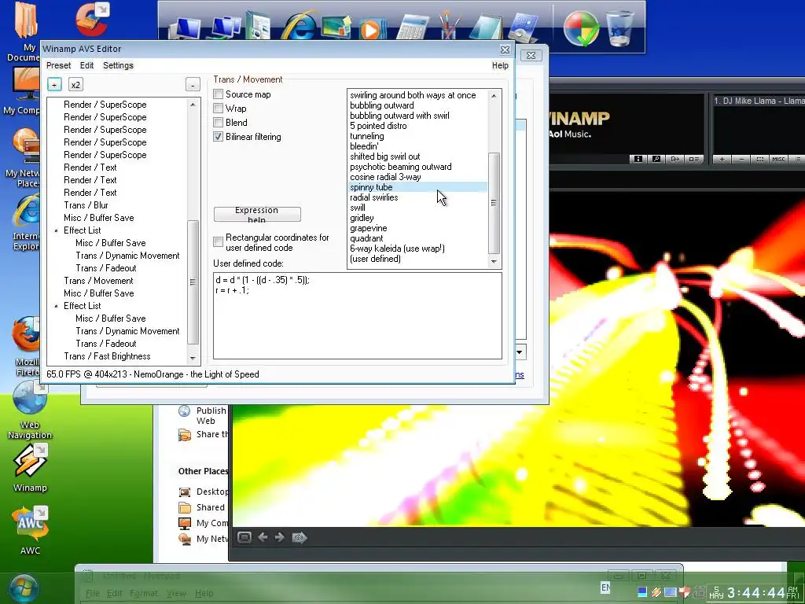The height and width of the screenshot is (604, 805).
Task: Click Windows security check icon in the dock
Action: [x=581, y=28]
